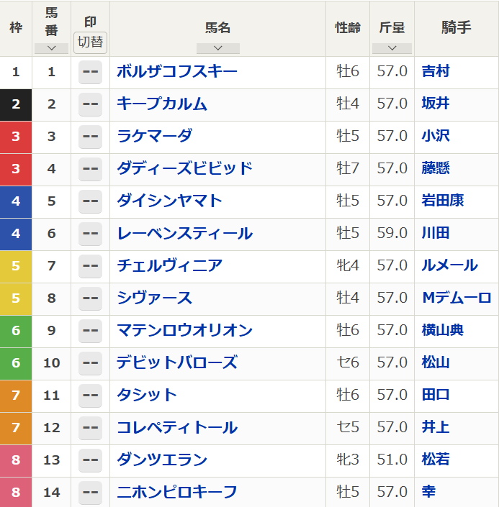Open jockey page for Mデムーロ

tap(457, 298)
